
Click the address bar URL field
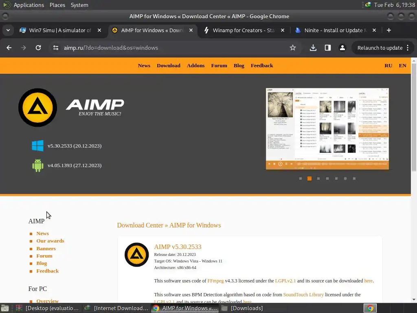[170, 48]
